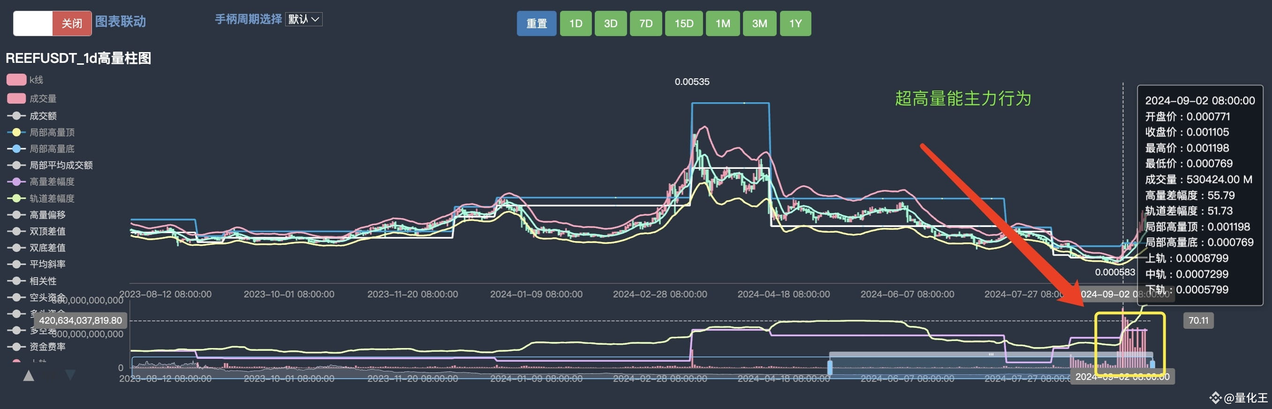
Task: Click tooltip line 局部高量底：0.000769
Action: (x=1199, y=242)
